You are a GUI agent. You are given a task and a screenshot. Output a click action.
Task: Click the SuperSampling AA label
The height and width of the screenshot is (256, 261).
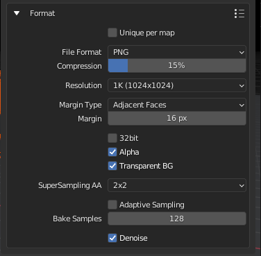(70, 185)
